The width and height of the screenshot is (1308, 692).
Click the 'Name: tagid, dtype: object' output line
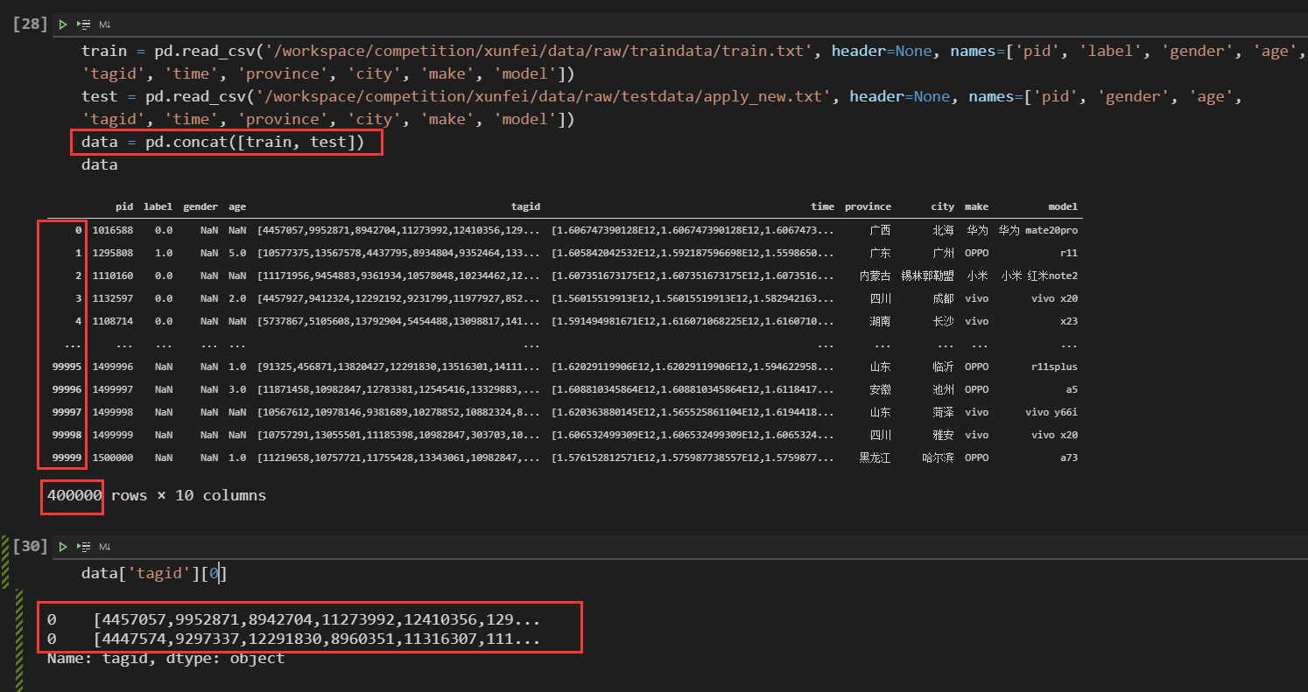(165, 658)
